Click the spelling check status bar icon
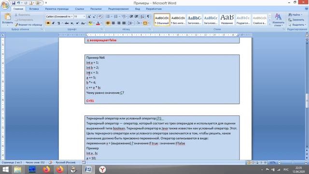Image resolution: width=309 pixels, height=174 pixels. pyautogui.click(x=50, y=162)
